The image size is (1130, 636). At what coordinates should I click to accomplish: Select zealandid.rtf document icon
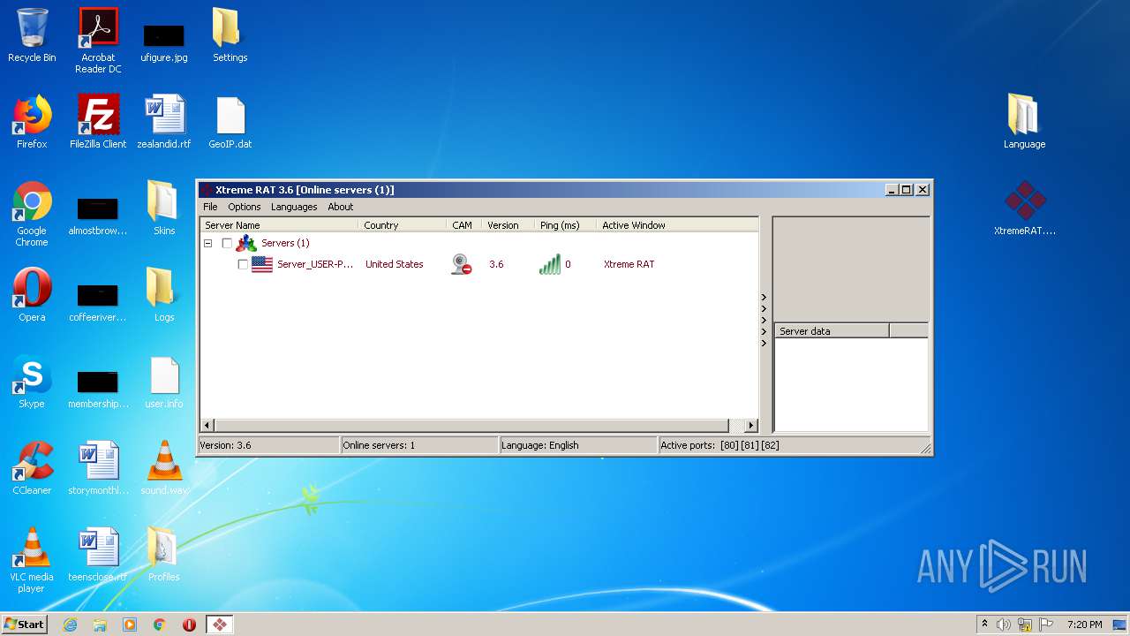click(x=164, y=122)
